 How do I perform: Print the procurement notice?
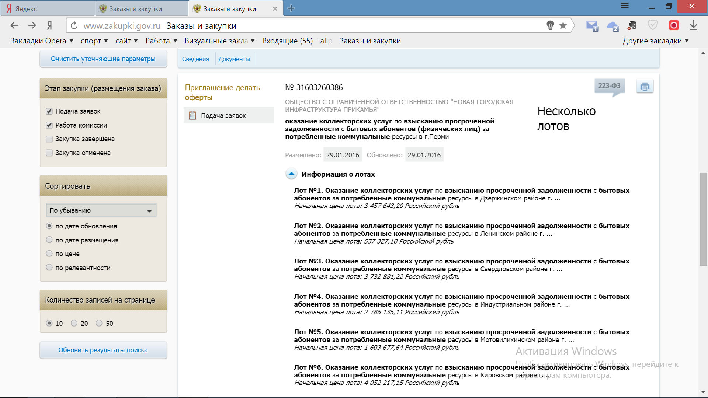tap(645, 87)
